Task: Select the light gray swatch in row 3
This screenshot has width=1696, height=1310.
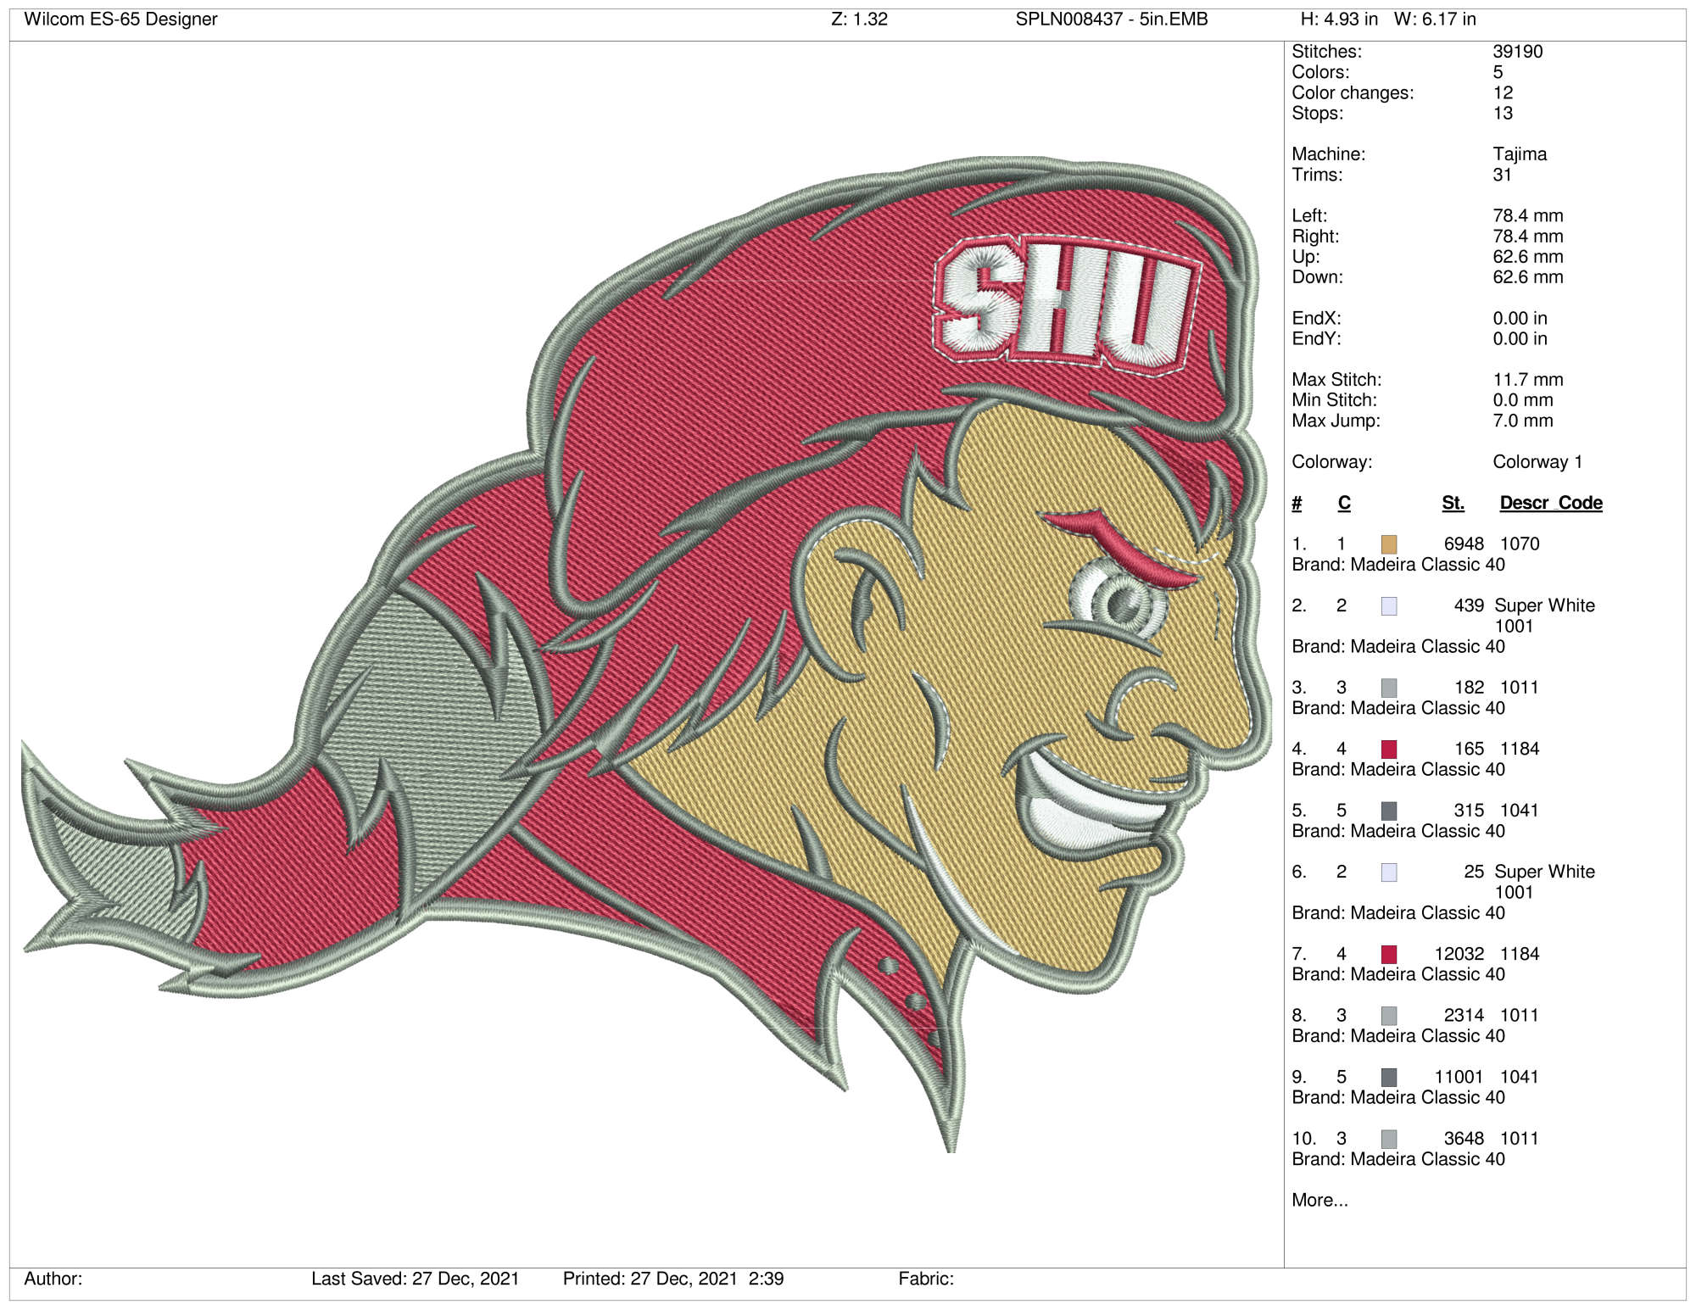Action: point(1389,688)
